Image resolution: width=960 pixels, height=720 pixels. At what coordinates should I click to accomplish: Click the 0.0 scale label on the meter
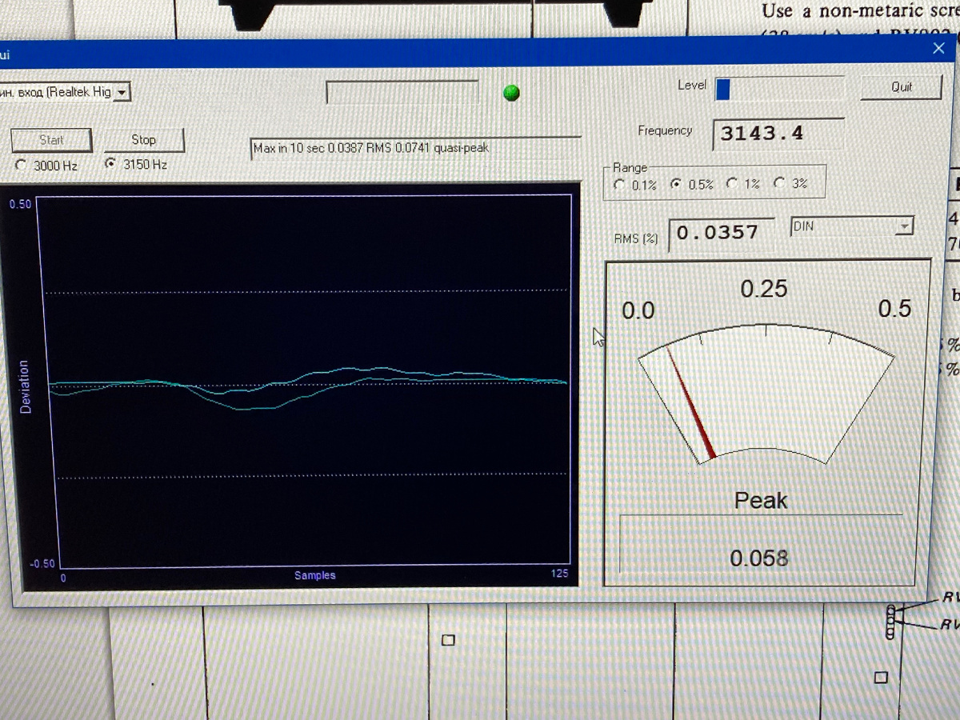point(638,310)
